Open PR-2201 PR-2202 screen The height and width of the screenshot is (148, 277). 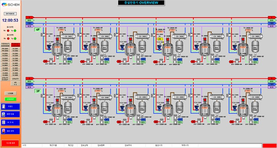[x=5, y=50]
